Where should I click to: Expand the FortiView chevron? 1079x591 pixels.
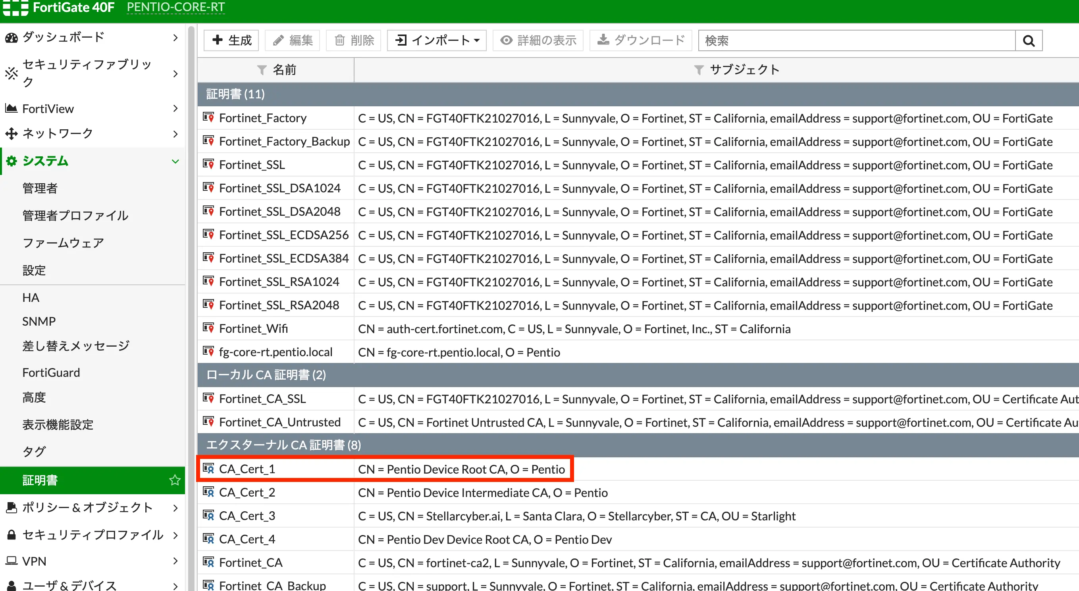point(175,108)
